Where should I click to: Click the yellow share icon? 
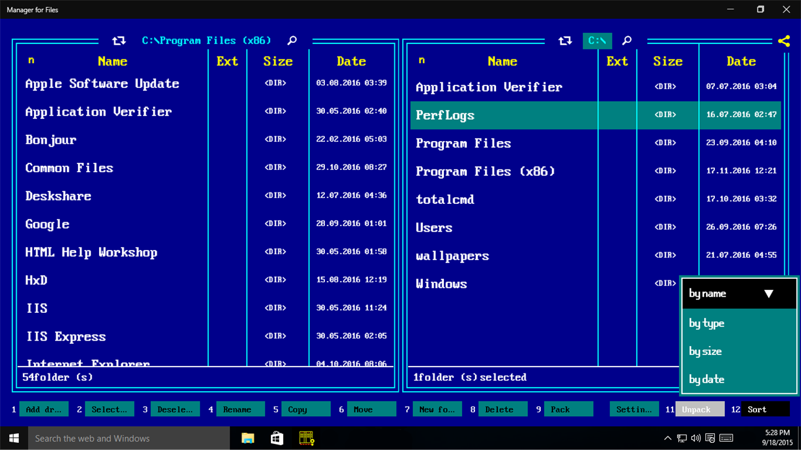pos(784,41)
